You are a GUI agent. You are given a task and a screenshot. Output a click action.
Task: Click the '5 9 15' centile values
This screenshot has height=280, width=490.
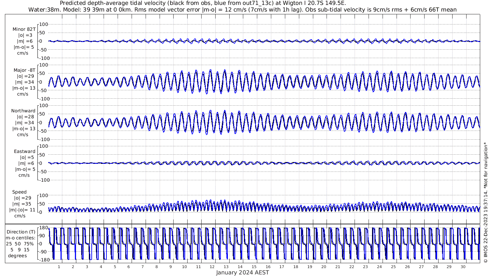tap(20, 250)
